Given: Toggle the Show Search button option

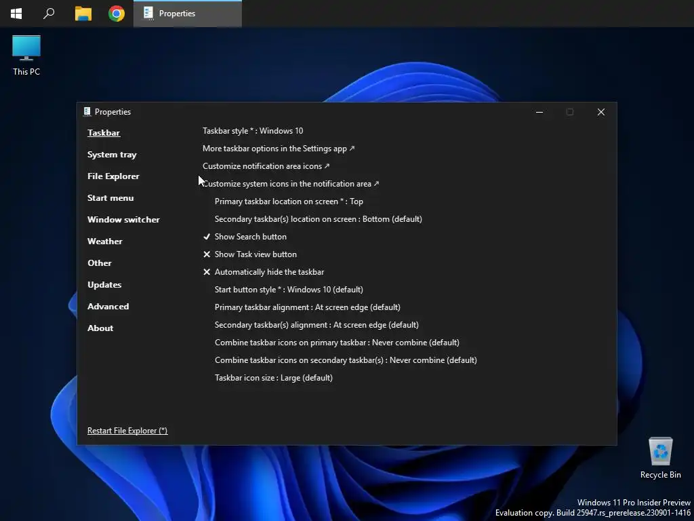Looking at the screenshot, I should [x=245, y=237].
